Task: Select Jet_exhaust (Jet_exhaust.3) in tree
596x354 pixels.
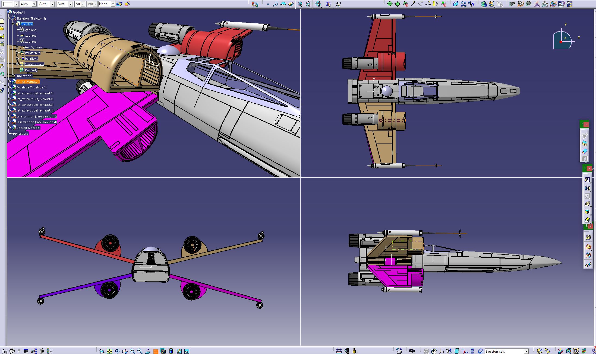Action: click(35, 105)
